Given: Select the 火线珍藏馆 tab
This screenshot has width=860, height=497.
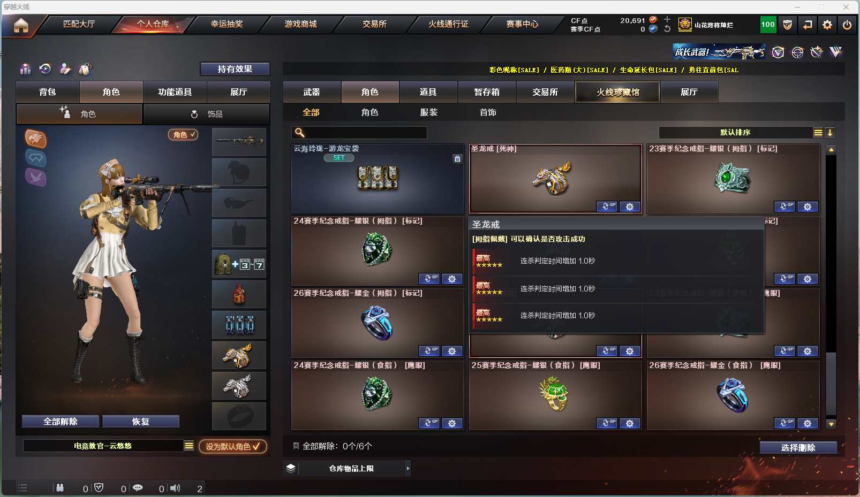Looking at the screenshot, I should (x=617, y=92).
